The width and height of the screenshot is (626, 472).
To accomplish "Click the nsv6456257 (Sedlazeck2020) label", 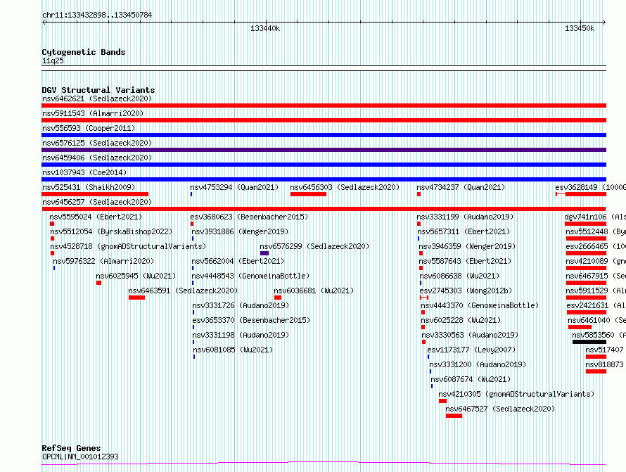I will tap(97, 202).
